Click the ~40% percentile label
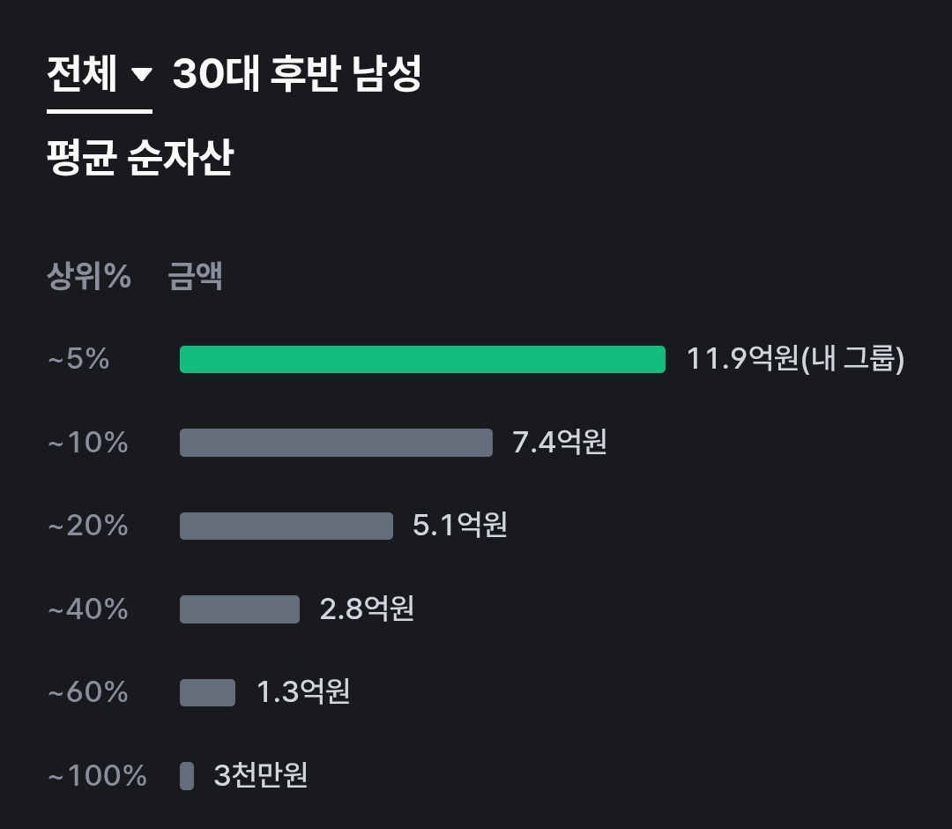 pos(87,609)
